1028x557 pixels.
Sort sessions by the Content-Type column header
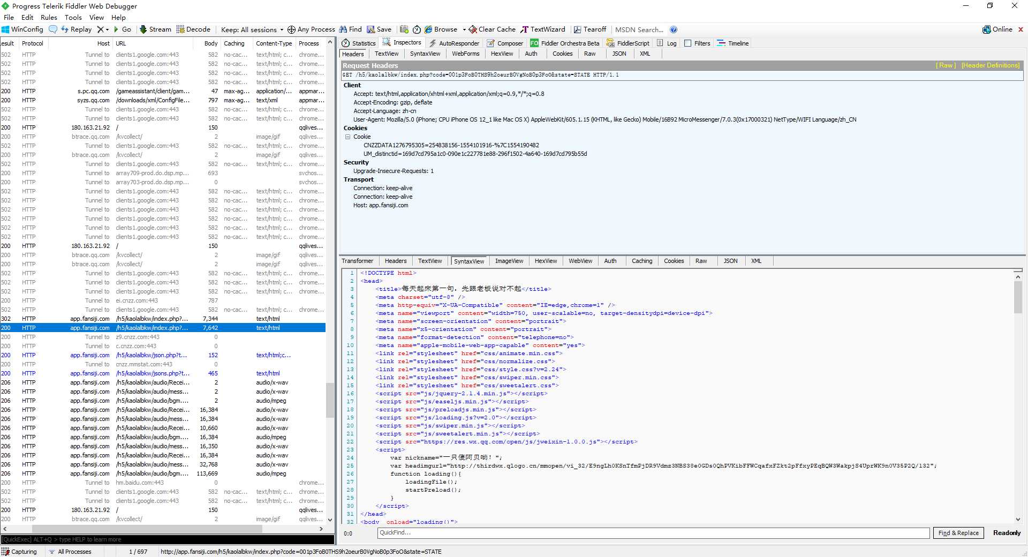[x=274, y=43]
